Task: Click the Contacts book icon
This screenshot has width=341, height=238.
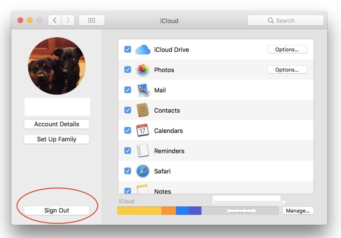Action: (x=143, y=110)
